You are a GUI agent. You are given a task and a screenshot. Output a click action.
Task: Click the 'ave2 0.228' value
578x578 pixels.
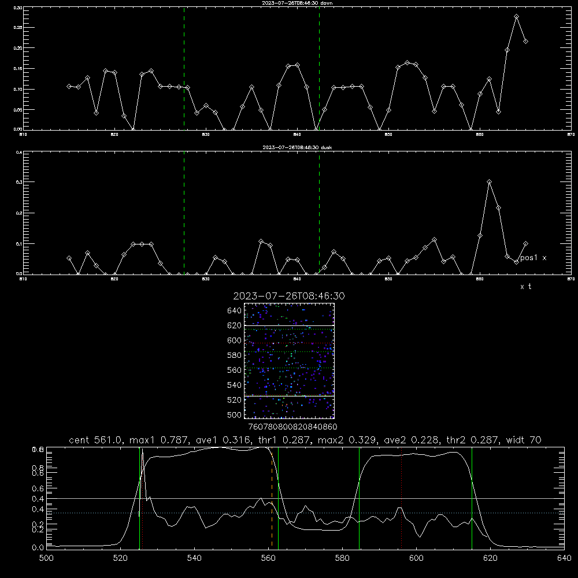click(x=411, y=440)
